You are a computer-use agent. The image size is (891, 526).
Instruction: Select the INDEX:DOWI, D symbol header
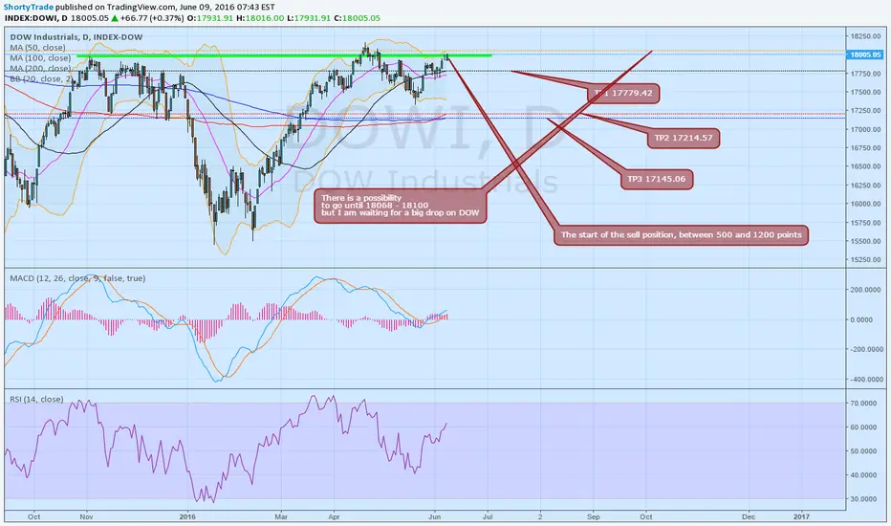tap(36, 18)
